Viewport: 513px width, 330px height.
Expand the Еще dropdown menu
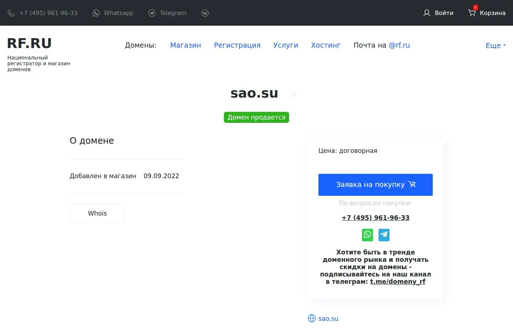coord(495,45)
